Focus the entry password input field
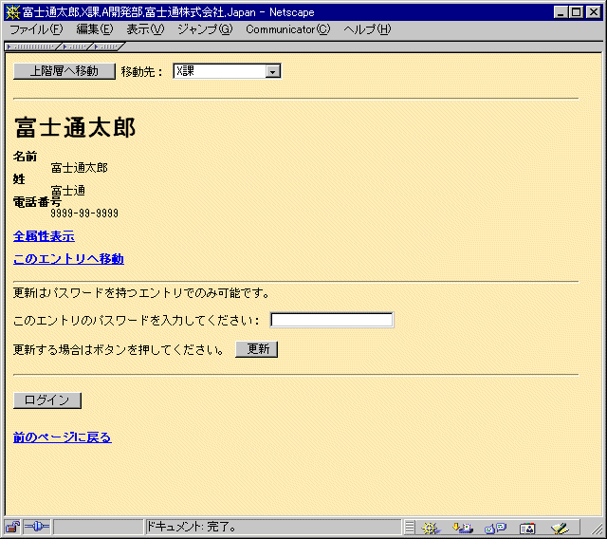This screenshot has width=607, height=539. click(332, 320)
